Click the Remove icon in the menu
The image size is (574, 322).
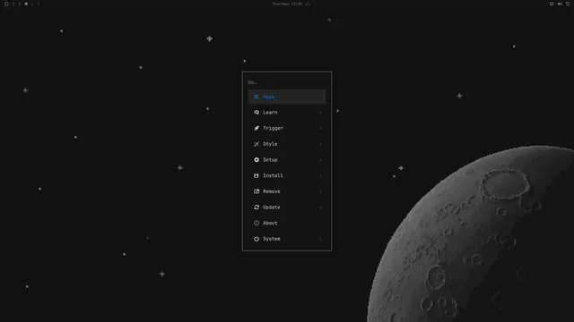click(x=257, y=191)
